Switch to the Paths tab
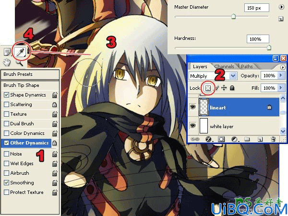The image size is (288, 216). (x=247, y=67)
